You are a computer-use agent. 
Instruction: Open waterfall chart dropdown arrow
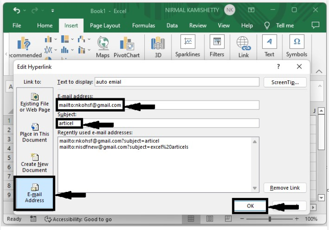[x=89, y=40]
